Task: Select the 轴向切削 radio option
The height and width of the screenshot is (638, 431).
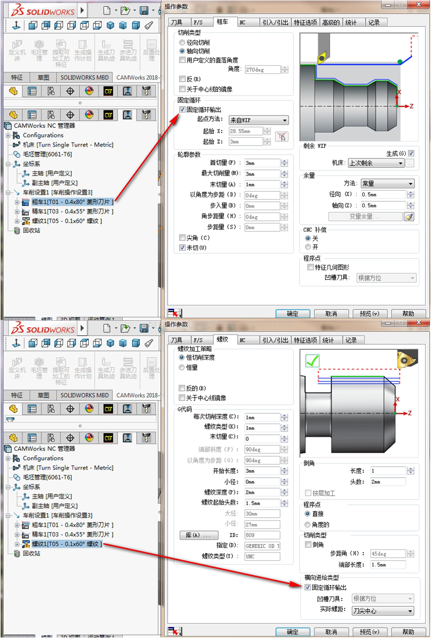Action: click(182, 51)
